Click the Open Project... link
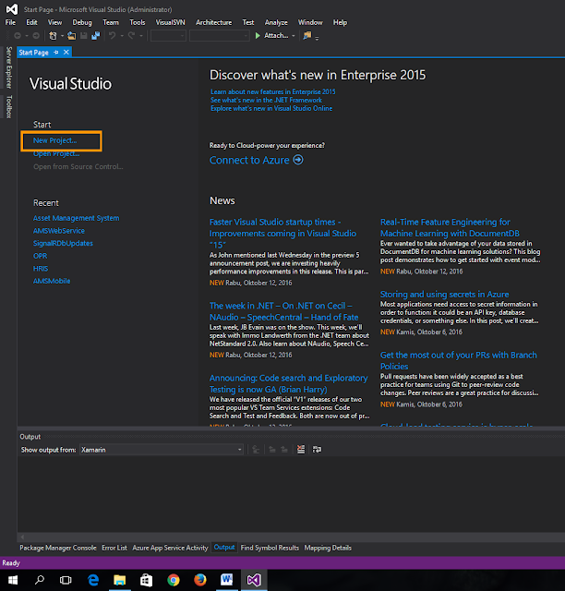The width and height of the screenshot is (565, 591). 56,154
